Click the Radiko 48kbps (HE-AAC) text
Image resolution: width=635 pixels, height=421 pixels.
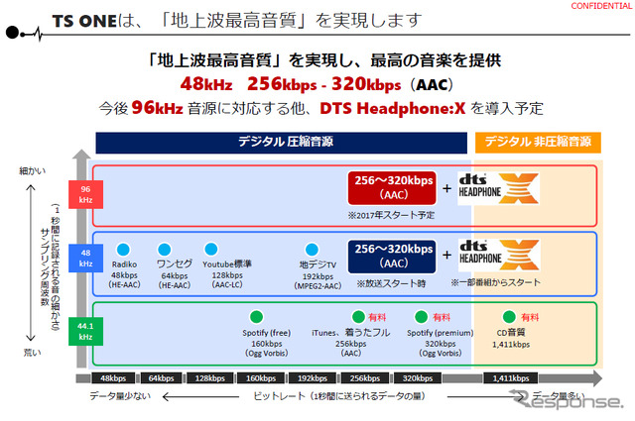tap(124, 274)
